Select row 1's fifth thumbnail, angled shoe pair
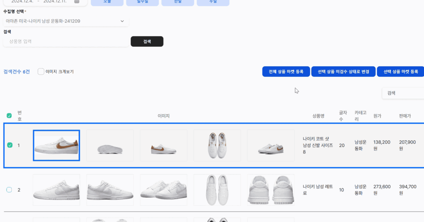The height and width of the screenshot is (222, 424). click(271, 145)
